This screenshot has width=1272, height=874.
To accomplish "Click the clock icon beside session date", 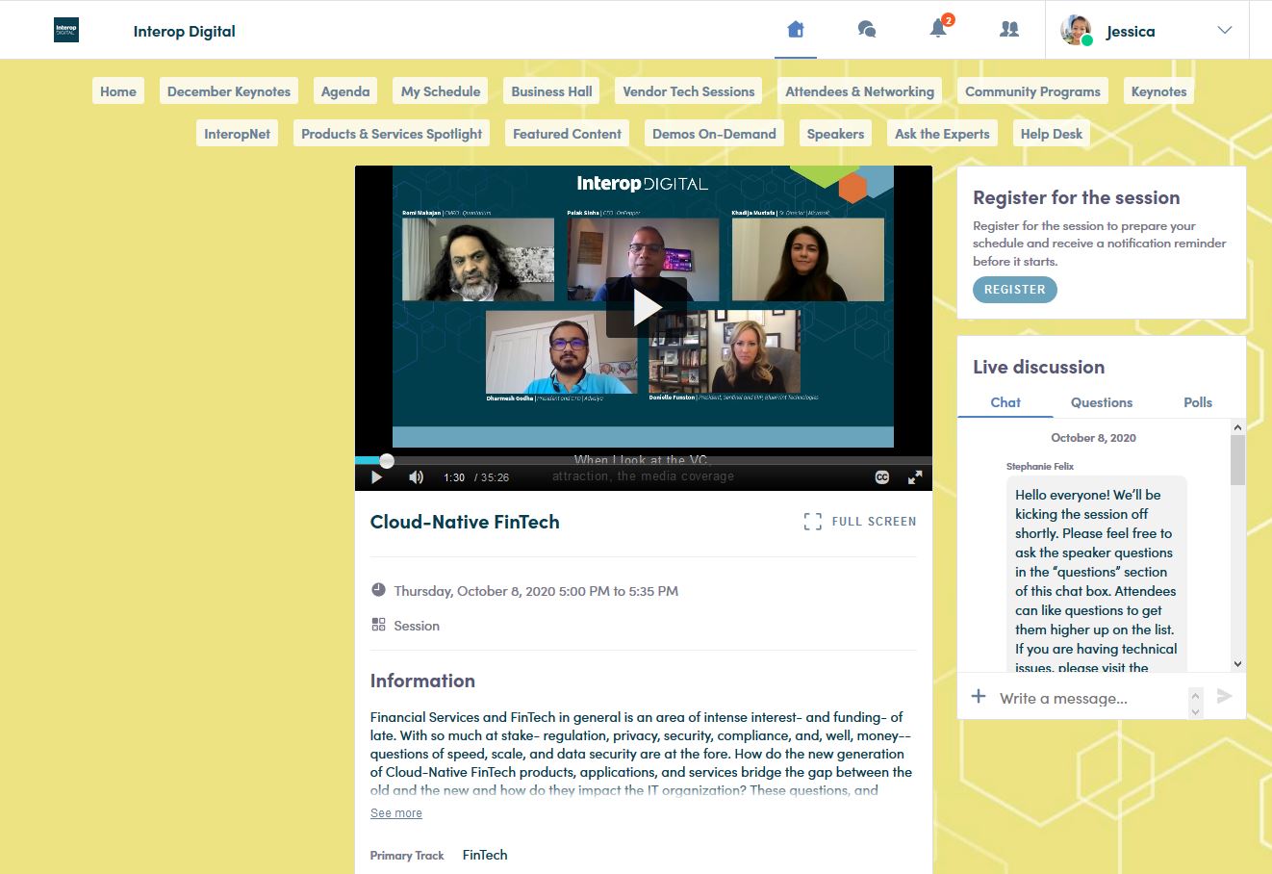I will pyautogui.click(x=378, y=590).
